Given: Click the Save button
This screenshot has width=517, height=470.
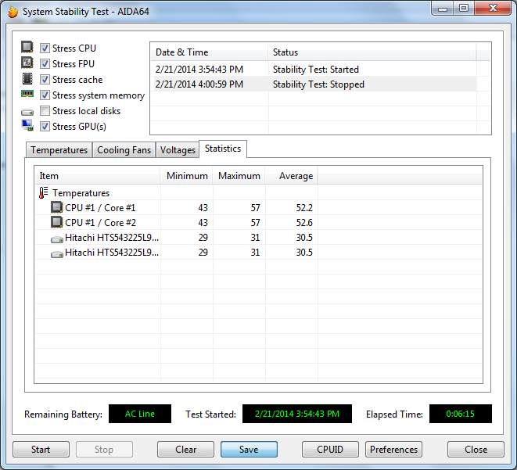Looking at the screenshot, I should click(x=249, y=449).
